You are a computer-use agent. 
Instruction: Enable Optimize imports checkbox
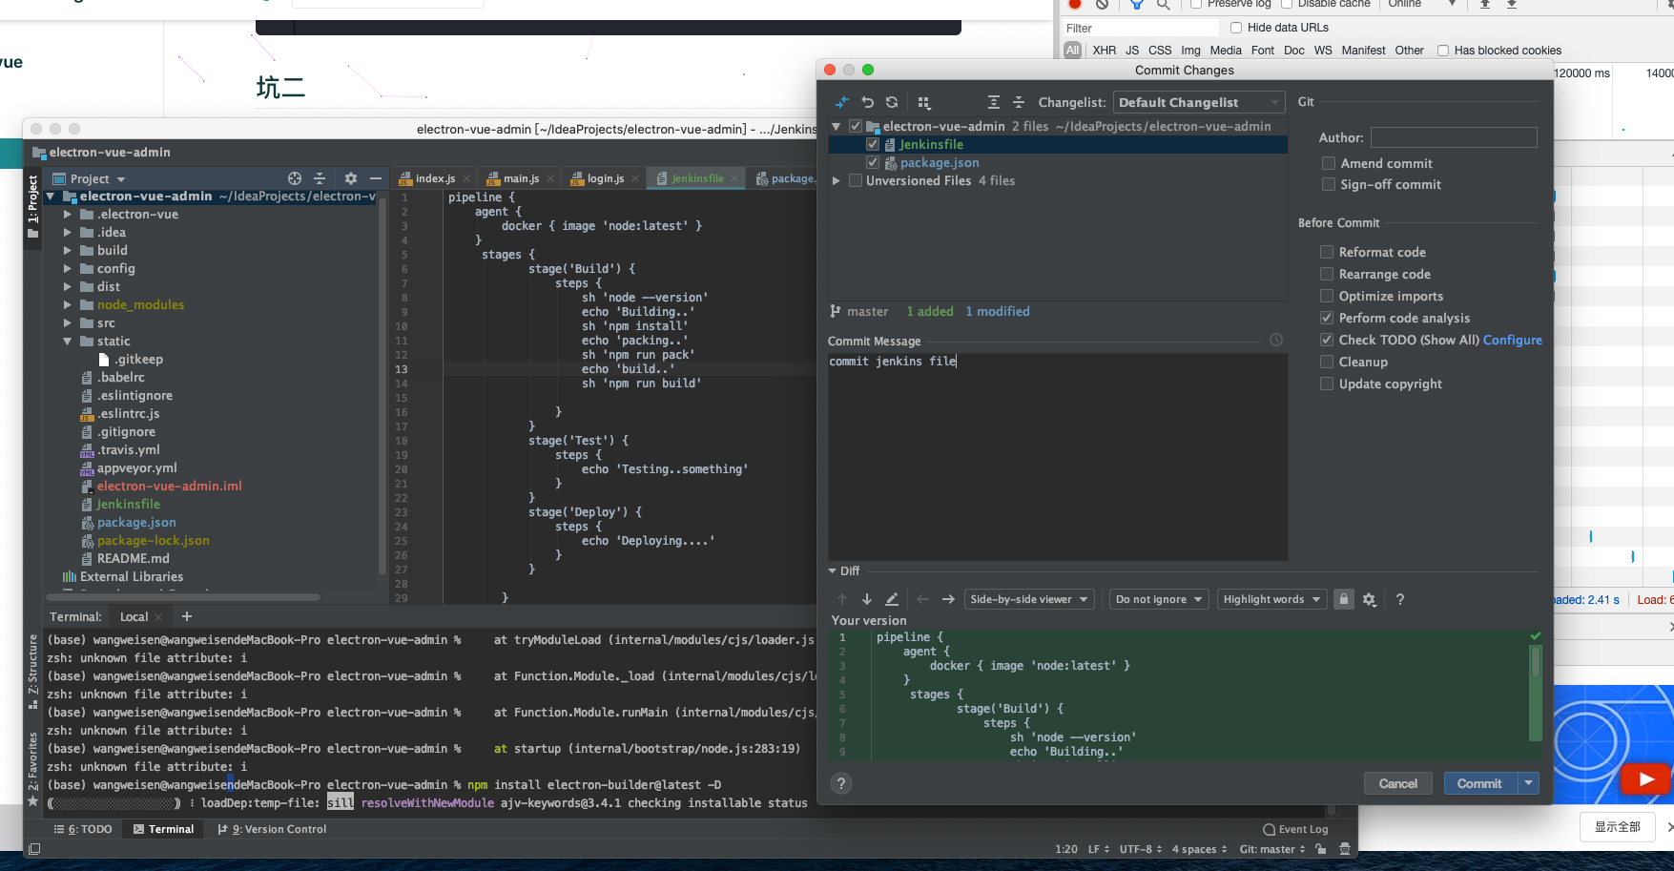click(1327, 296)
